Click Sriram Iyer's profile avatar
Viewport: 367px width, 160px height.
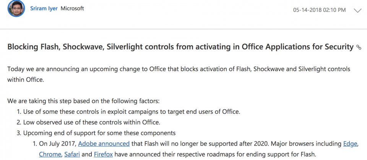(x=16, y=9)
